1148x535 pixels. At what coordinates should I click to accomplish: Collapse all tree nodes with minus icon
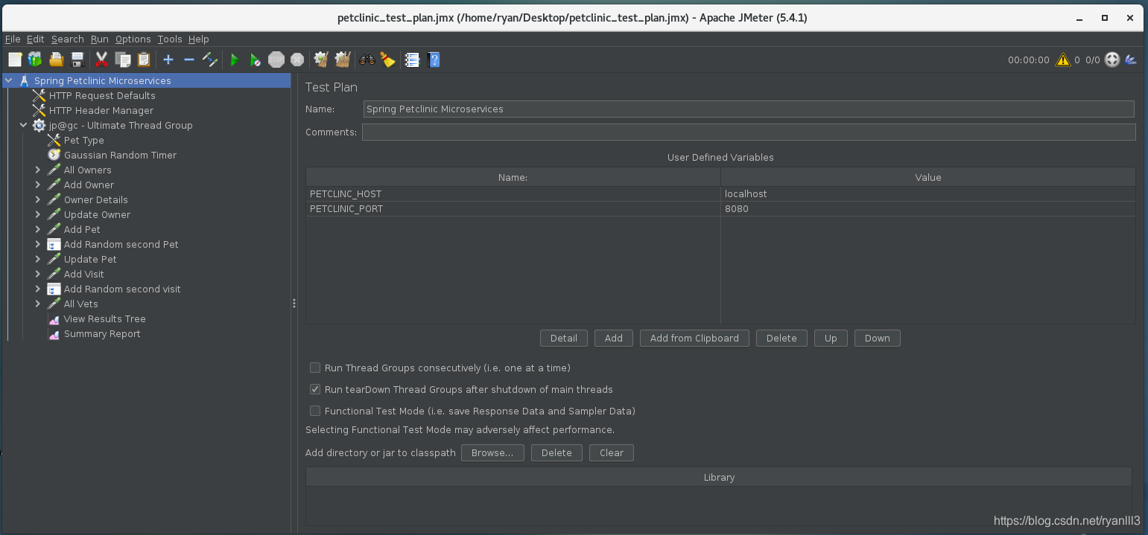(189, 60)
